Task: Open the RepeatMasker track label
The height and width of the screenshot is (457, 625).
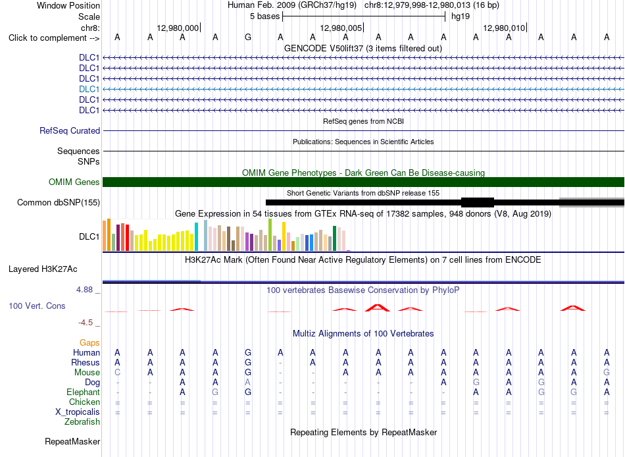Action: [x=72, y=441]
